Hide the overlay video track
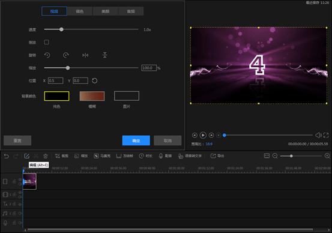Viewport: 332px width, 233px height. pyautogui.click(x=20, y=193)
